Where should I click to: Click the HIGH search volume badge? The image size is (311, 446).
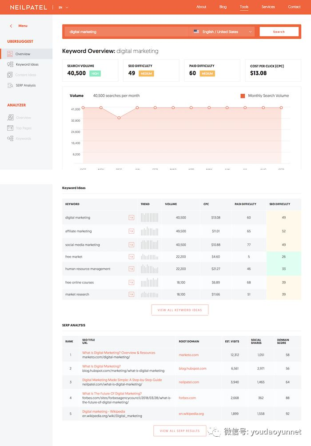95,73
